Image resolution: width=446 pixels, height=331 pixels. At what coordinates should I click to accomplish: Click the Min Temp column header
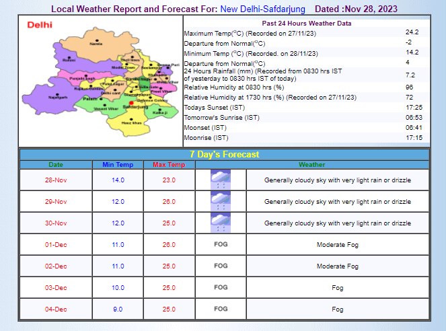point(118,165)
